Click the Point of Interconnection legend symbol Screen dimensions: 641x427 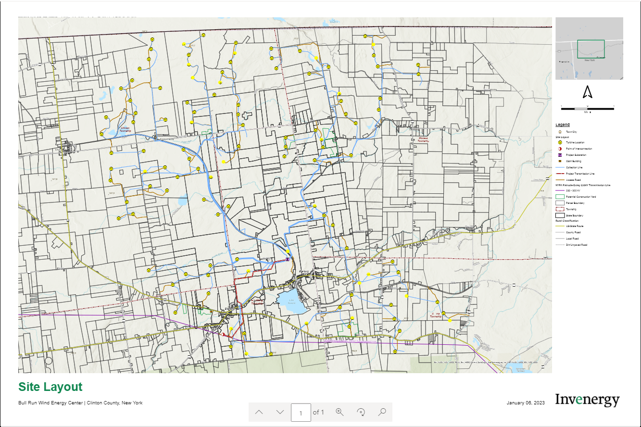(560, 149)
